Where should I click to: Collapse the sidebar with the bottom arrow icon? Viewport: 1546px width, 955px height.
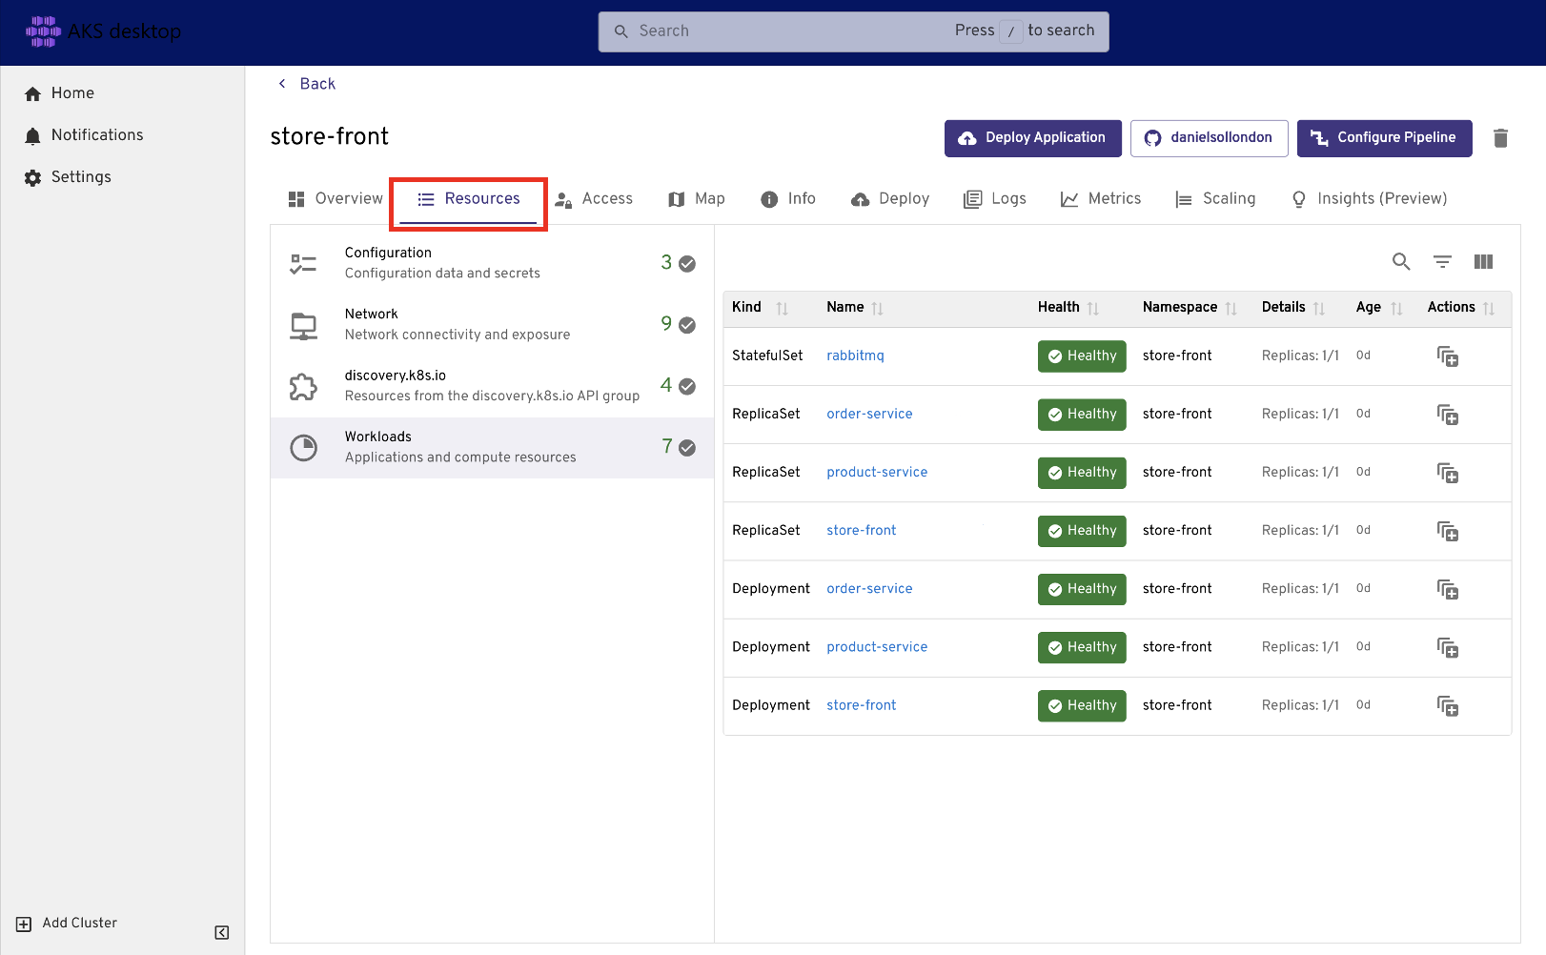[x=222, y=932]
